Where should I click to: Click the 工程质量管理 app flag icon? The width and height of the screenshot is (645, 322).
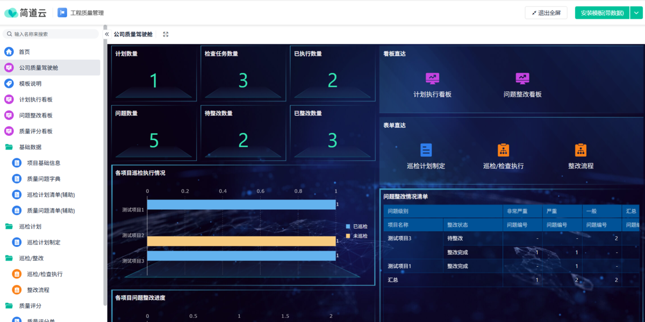[62, 13]
